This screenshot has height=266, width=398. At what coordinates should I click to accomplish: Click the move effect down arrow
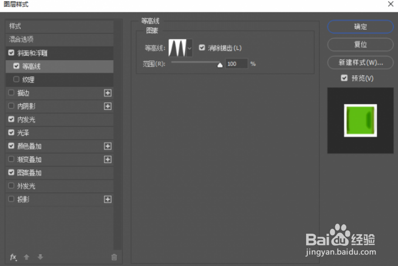pos(40,257)
